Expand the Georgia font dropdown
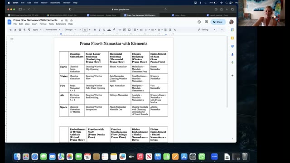290x163 pixels. point(70,30)
